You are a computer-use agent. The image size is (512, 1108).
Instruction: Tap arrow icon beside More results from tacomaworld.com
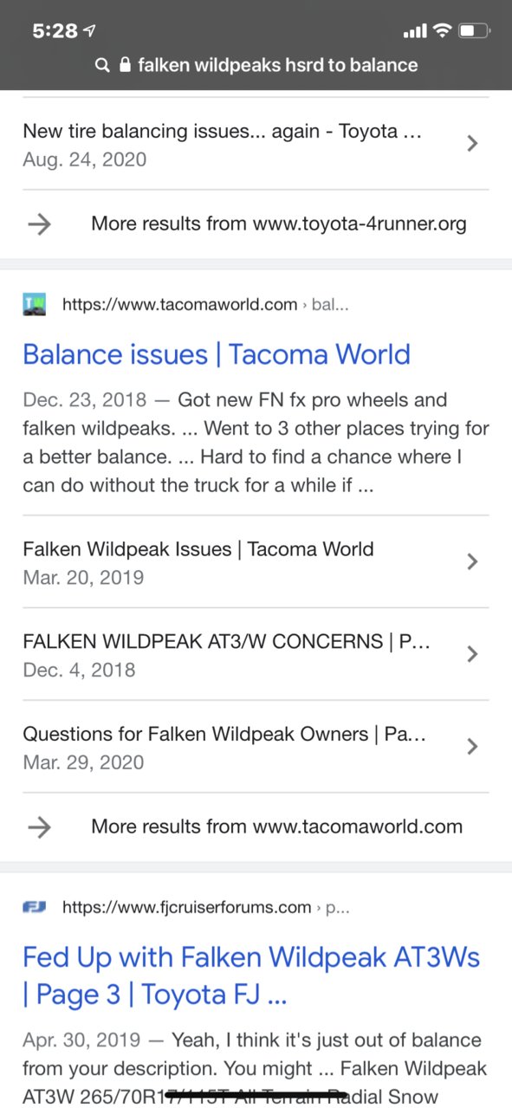pos(39,827)
